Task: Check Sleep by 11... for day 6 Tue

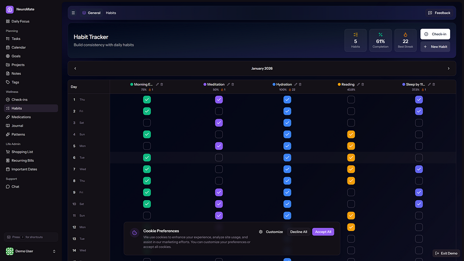Action: [419, 158]
